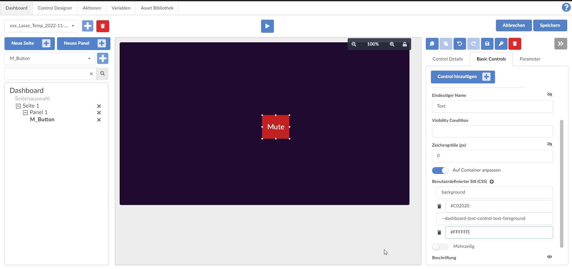Zoom in the canvas
This screenshot has height=269, width=572.
[392, 44]
